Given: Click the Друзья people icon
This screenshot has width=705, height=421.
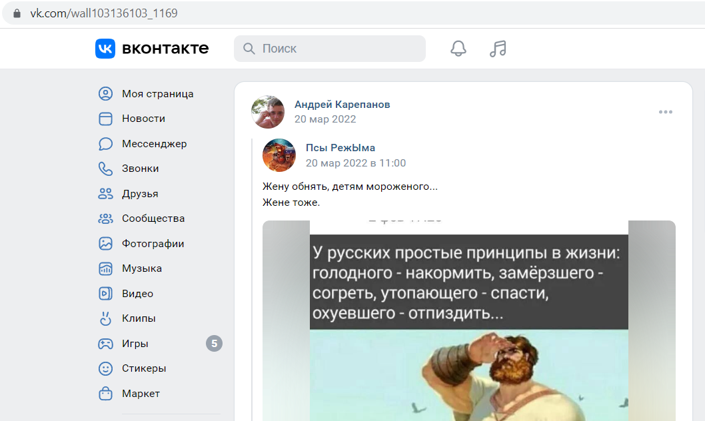Looking at the screenshot, I should click(x=105, y=194).
